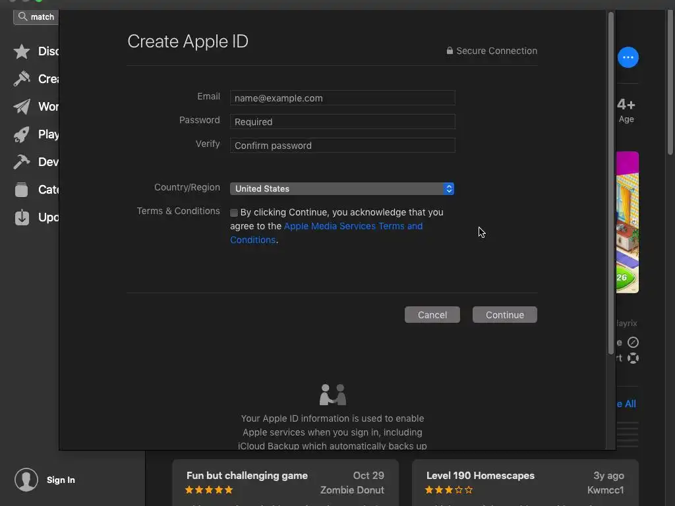Image resolution: width=675 pixels, height=506 pixels.
Task: Click the See All link
Action: click(626, 404)
